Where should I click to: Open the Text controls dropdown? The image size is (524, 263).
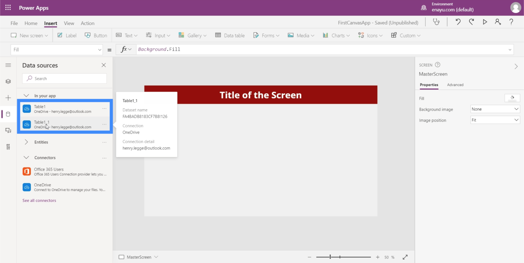tap(127, 35)
